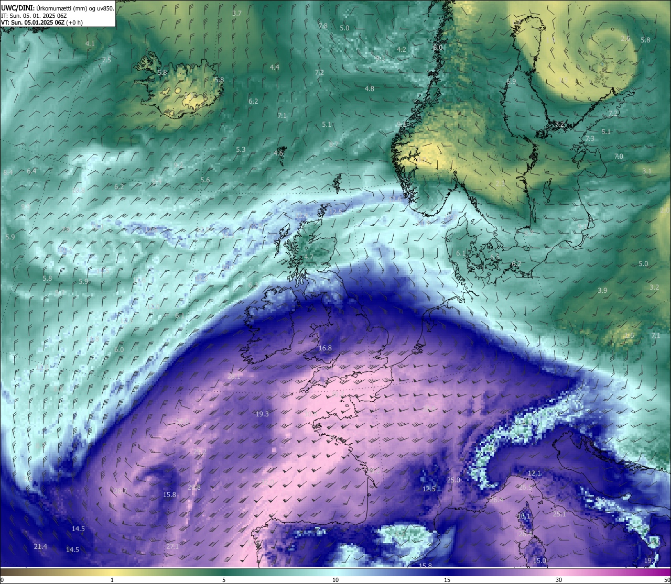The width and height of the screenshot is (671, 584).
Task: Select the IT: Sun. 05. 01. 2025 06Z line
Action: (x=34, y=16)
